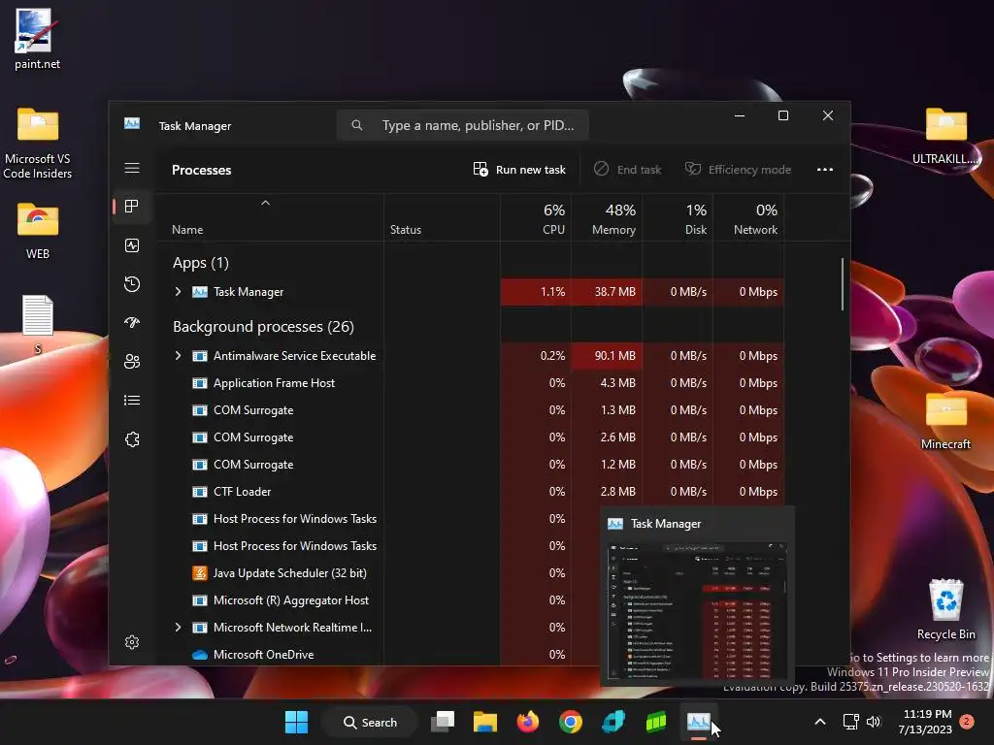Screen dimensions: 994x745
Task: Open the Details page icon in sidebar
Action: 132,401
